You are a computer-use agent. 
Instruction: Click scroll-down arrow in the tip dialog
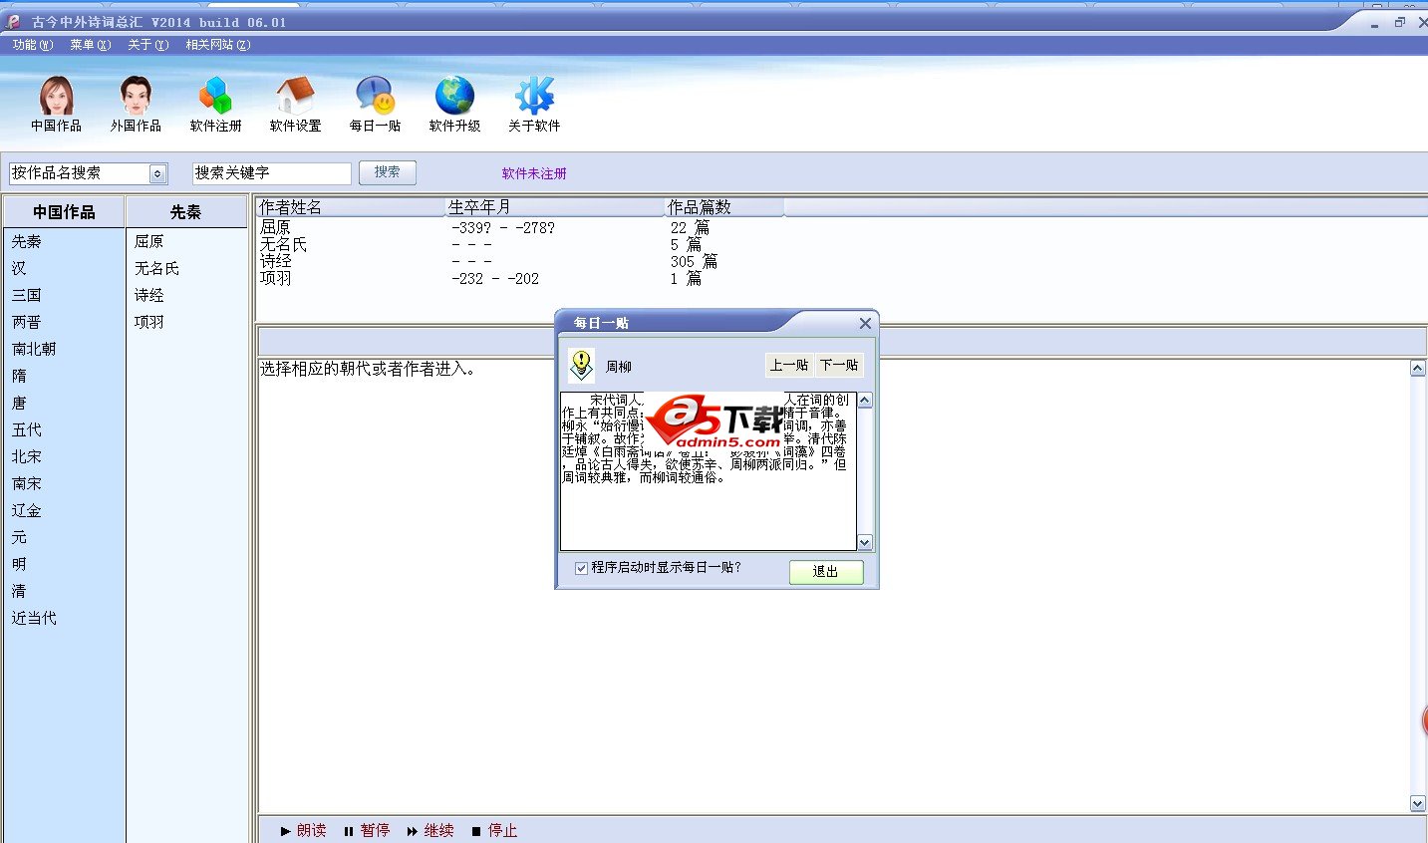coord(865,543)
